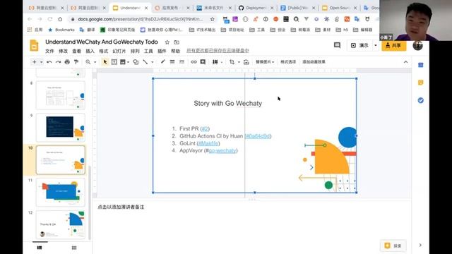Screen dimensions: 452x254
Task: Open the 幻灯片 menu
Action: pyautogui.click(x=119, y=51)
